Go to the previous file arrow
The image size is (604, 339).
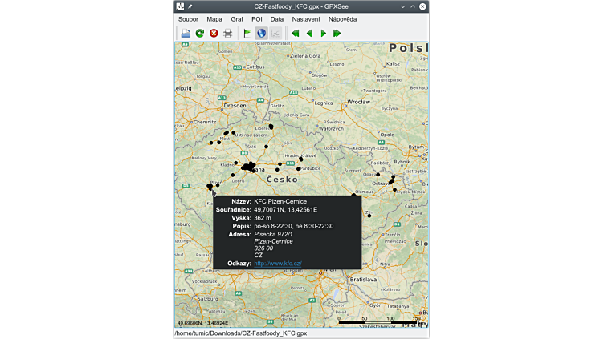coord(309,34)
